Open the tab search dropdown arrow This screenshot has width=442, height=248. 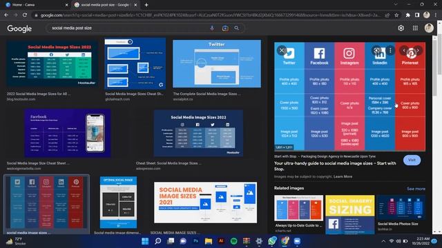(396, 5)
